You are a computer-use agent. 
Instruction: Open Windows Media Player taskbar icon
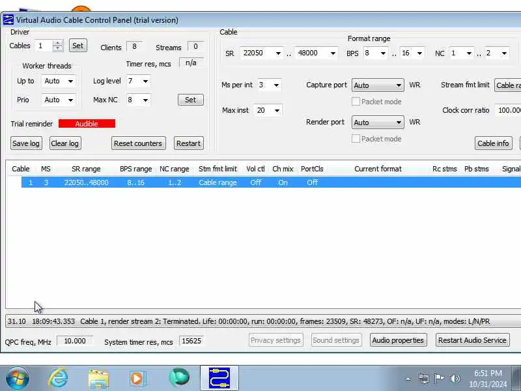pos(137,379)
